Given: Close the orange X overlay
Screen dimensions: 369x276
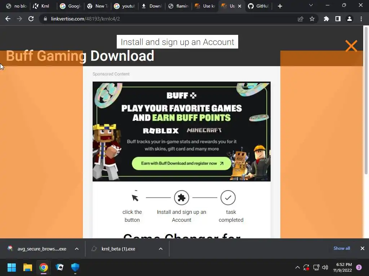Looking at the screenshot, I should tap(351, 46).
